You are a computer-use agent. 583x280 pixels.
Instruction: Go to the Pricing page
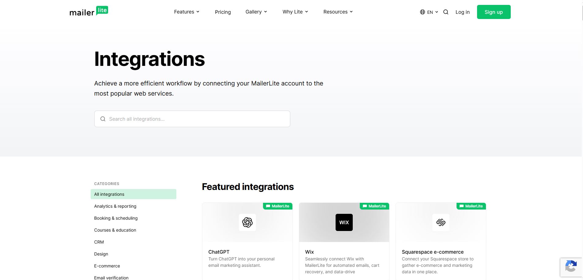[x=223, y=12]
